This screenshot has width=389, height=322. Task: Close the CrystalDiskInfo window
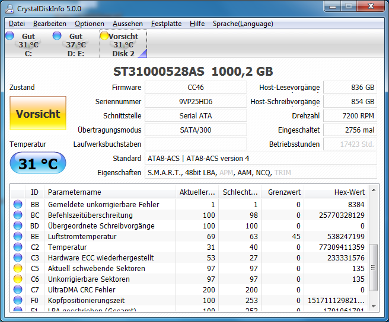(x=371, y=7)
